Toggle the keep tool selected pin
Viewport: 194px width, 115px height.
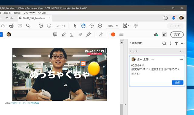(x=101, y=34)
